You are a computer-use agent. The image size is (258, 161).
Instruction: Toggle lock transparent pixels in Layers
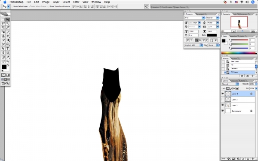228,88
